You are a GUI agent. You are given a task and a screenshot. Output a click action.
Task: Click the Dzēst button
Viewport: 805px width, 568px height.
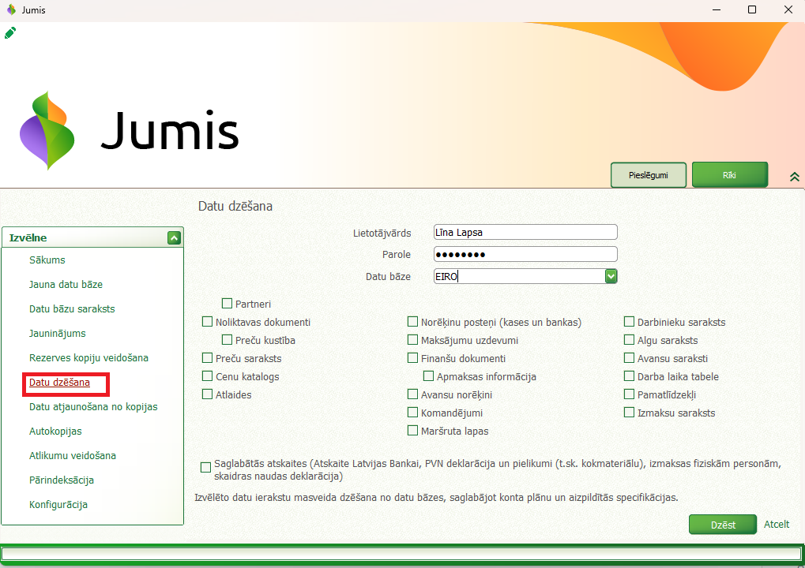(723, 525)
